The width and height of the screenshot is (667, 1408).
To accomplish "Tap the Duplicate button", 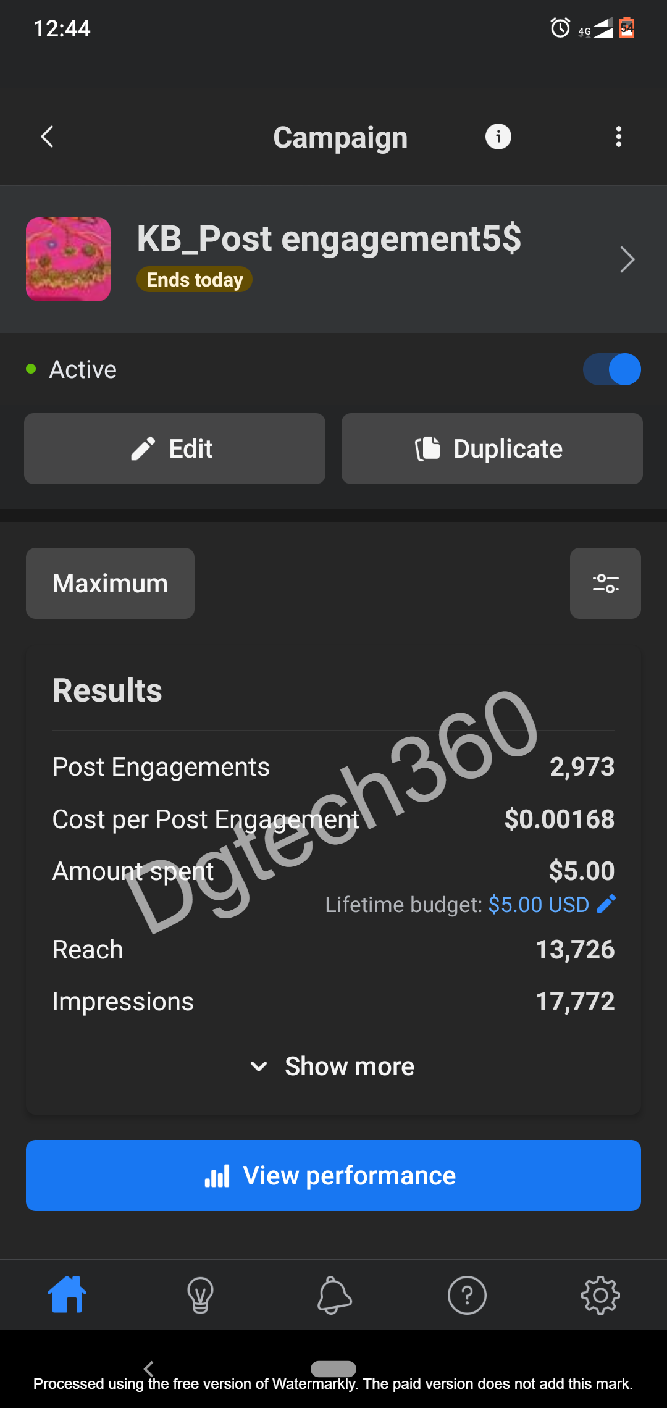I will pos(492,448).
